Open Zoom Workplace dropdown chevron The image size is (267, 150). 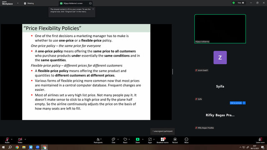point(18,3)
